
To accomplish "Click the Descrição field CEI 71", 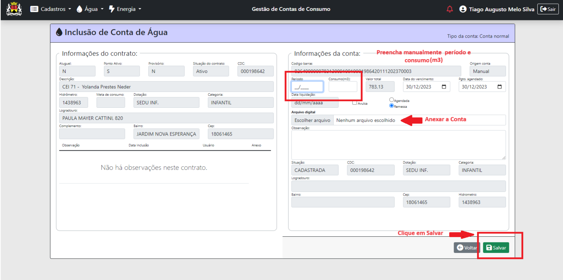I will (166, 87).
